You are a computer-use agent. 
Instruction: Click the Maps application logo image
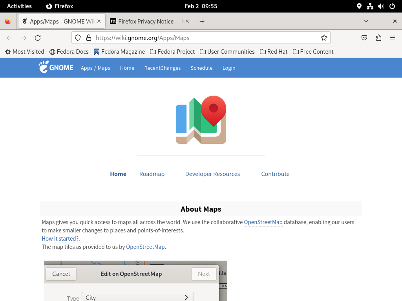pyautogui.click(x=201, y=120)
